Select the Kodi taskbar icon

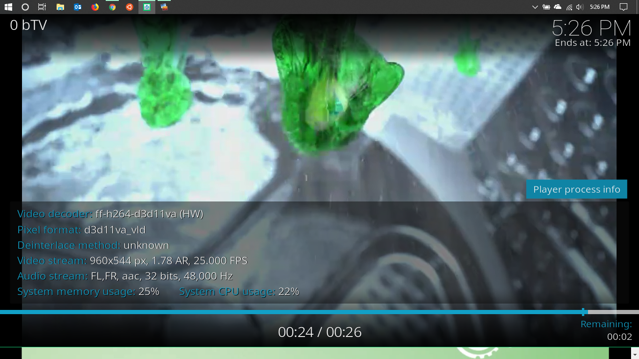pyautogui.click(x=147, y=7)
